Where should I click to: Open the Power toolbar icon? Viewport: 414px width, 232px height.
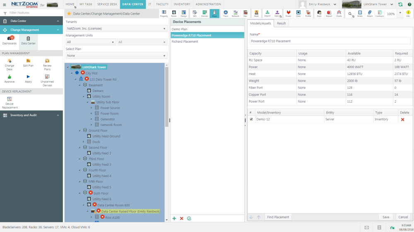click(288, 14)
